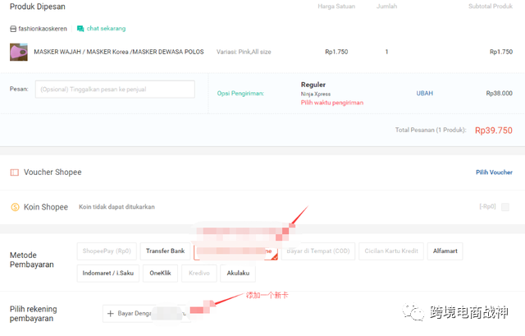Select Cicilan Kartu Kredit option
The image size is (525, 336).
(x=391, y=251)
